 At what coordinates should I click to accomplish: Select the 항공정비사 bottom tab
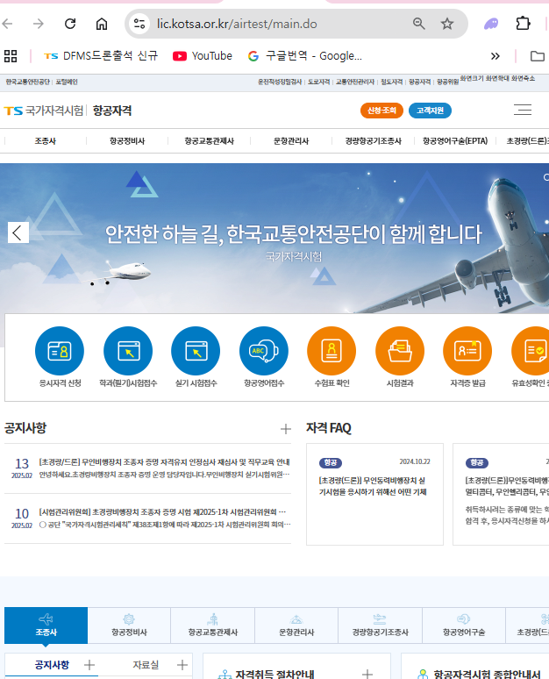pos(129,625)
